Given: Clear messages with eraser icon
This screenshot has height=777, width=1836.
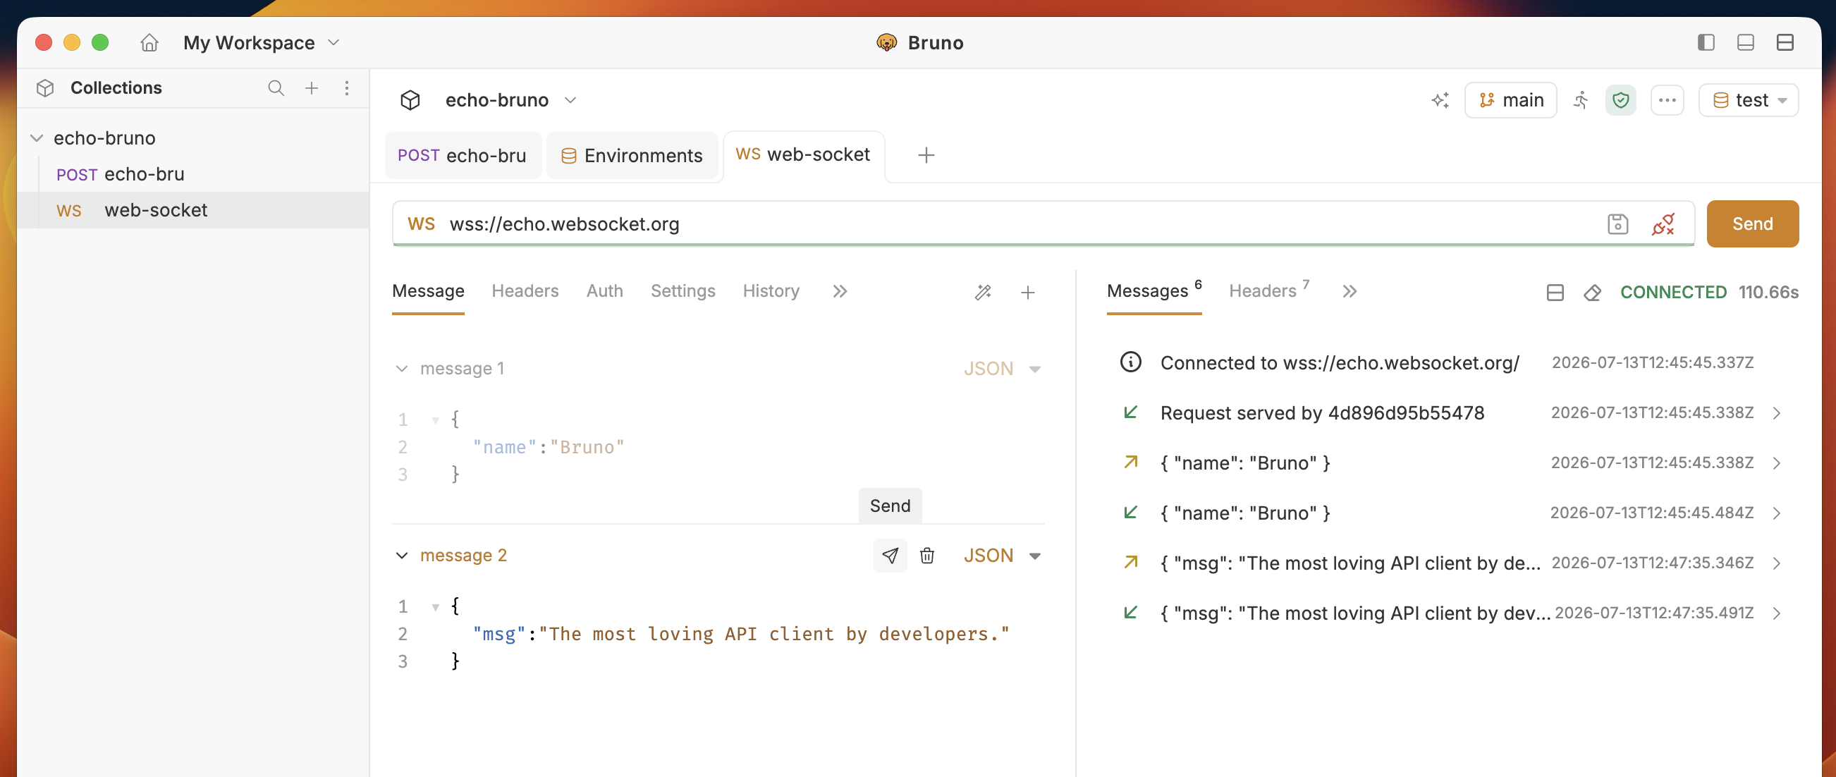Looking at the screenshot, I should coord(1592,293).
